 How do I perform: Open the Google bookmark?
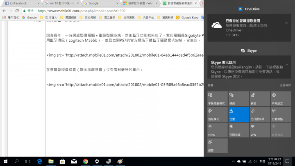[29, 18]
